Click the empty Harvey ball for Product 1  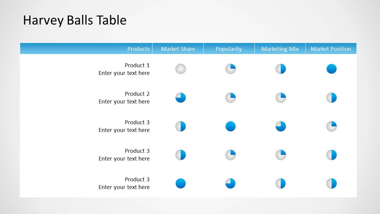181,69
